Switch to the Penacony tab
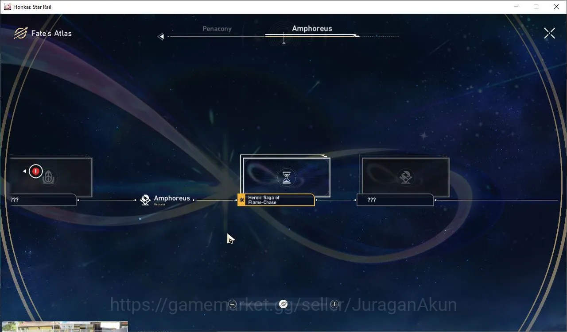This screenshot has height=332, width=567. (217, 29)
